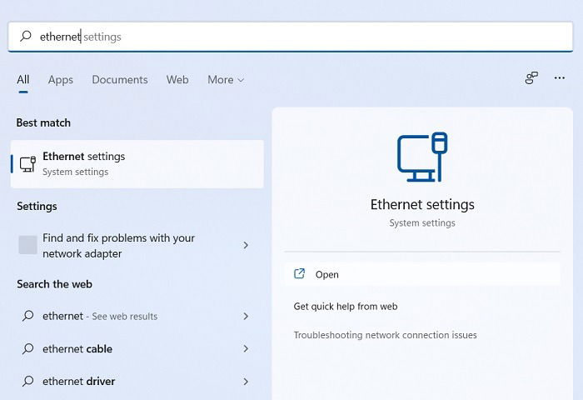
Task: Click the search magnifier icon in search box
Action: [x=26, y=36]
